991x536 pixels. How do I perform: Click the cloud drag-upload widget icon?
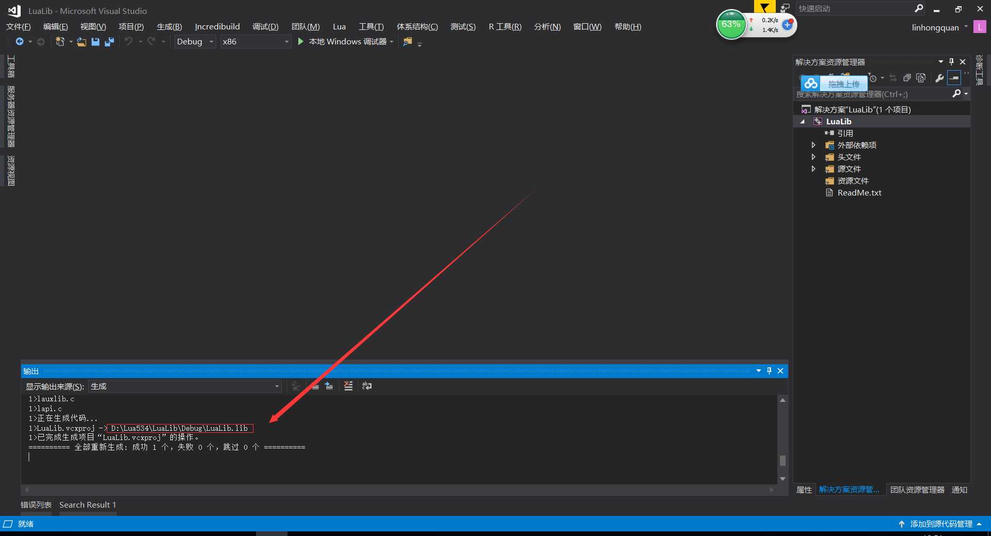[x=811, y=83]
